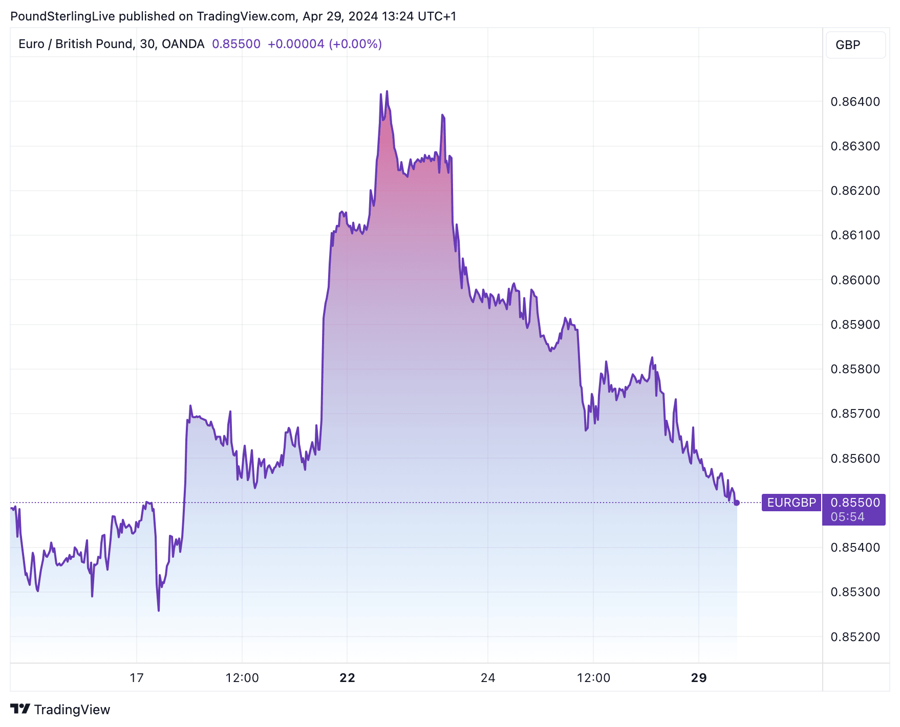
Task: Click the Euro / British Pound symbol title
Action: point(111,44)
